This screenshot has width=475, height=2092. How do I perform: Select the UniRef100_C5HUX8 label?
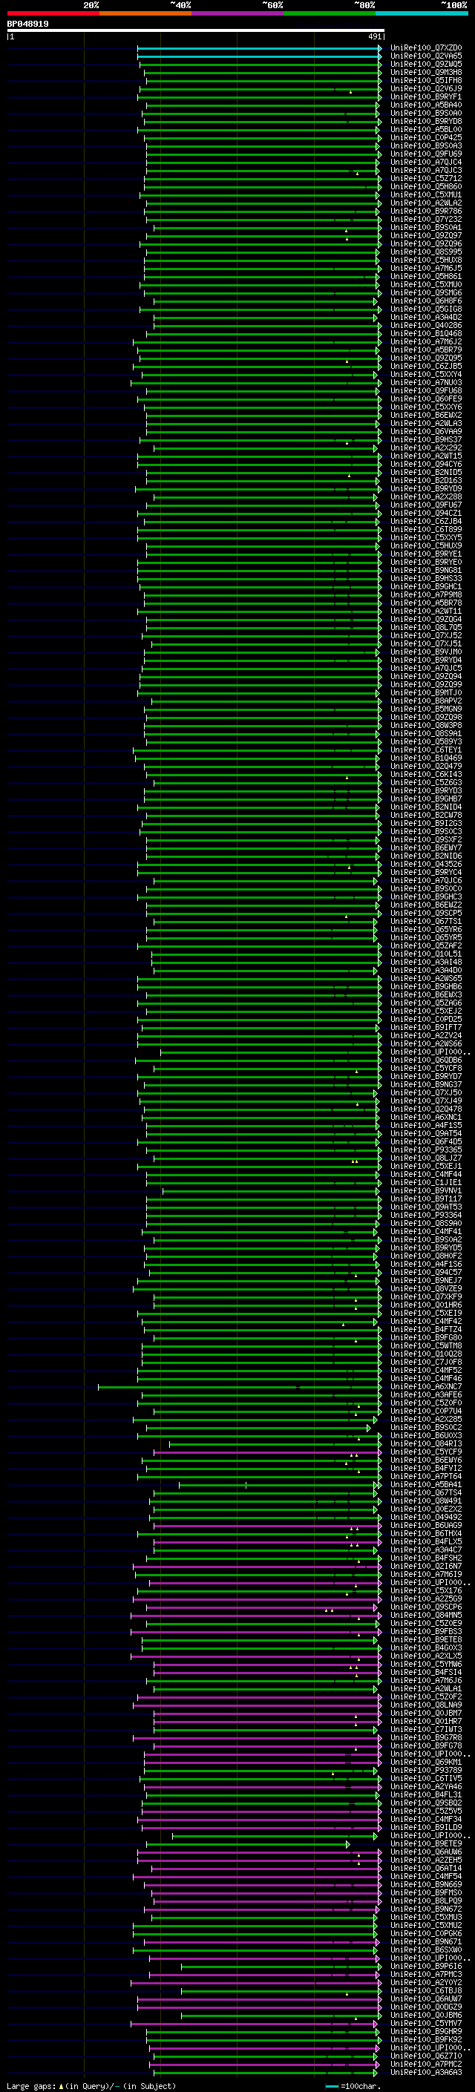[426, 260]
